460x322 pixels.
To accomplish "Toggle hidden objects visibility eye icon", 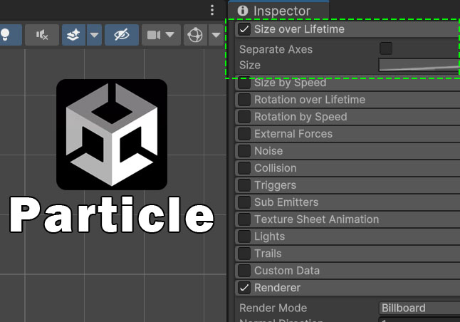I will [x=122, y=35].
